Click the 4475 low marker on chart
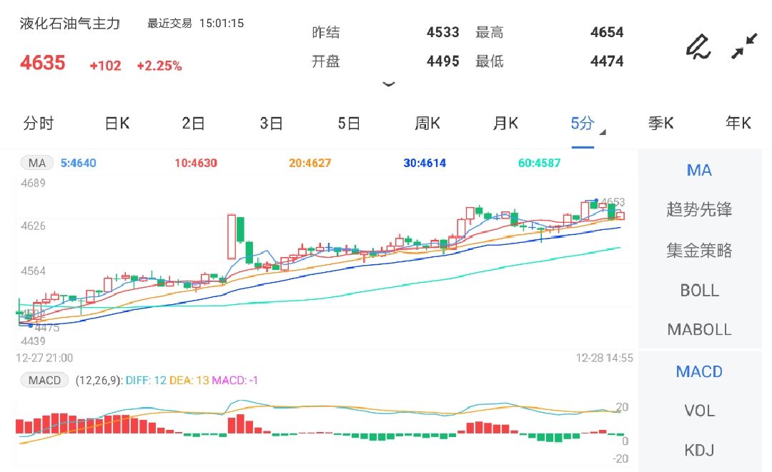This screenshot has width=772, height=472. click(x=47, y=328)
